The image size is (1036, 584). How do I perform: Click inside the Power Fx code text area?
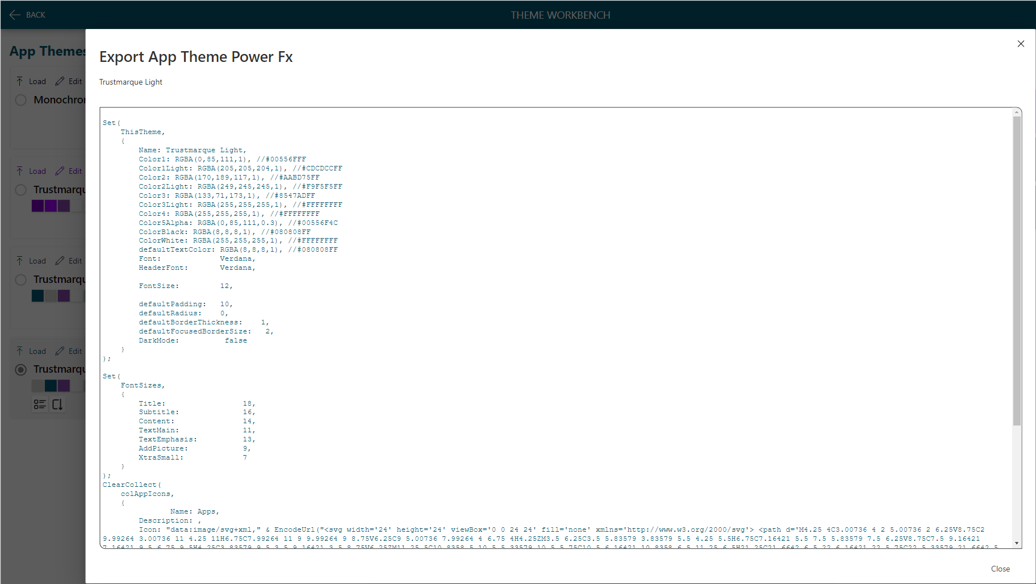point(556,328)
